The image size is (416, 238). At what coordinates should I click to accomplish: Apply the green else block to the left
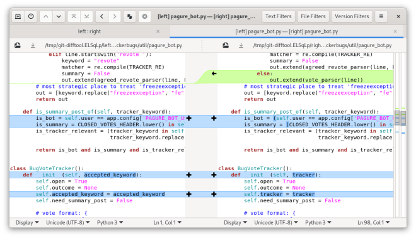coord(214,73)
